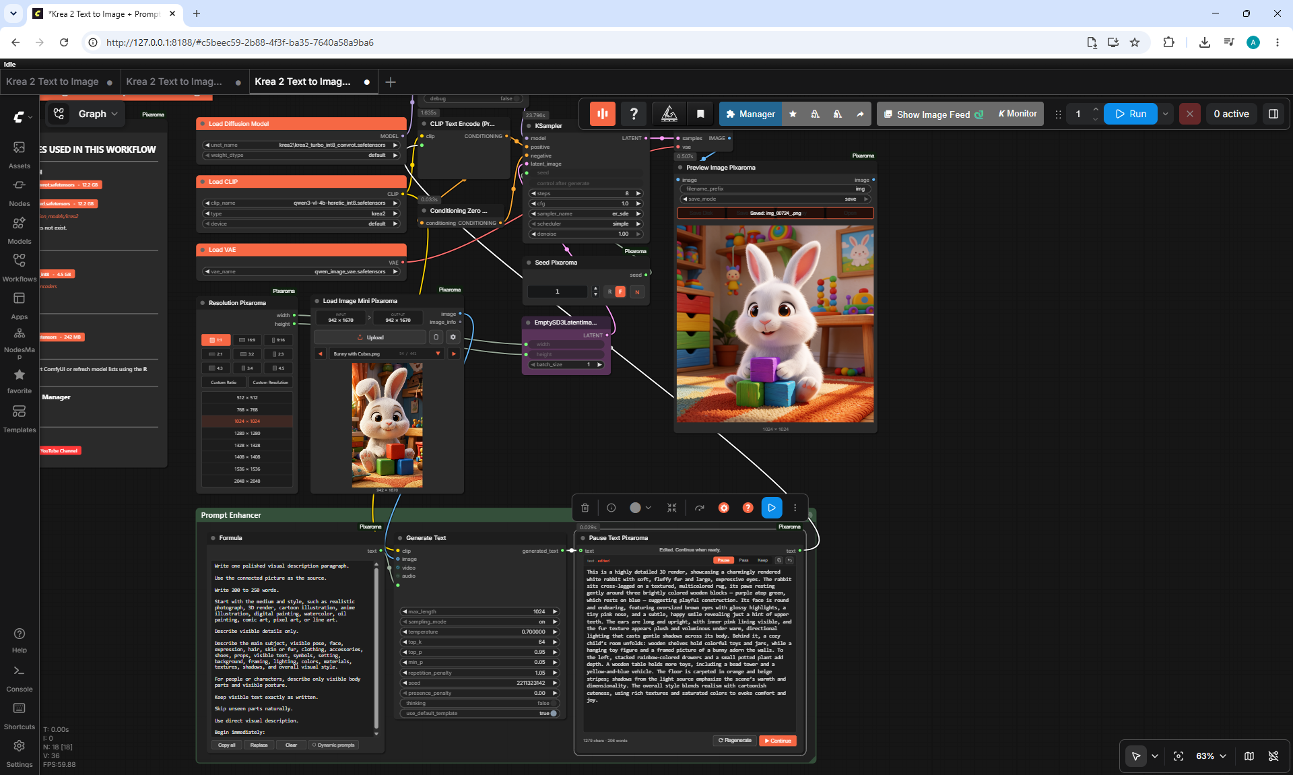
Task: Open the scheduler selector in KSampler
Action: coord(586,224)
